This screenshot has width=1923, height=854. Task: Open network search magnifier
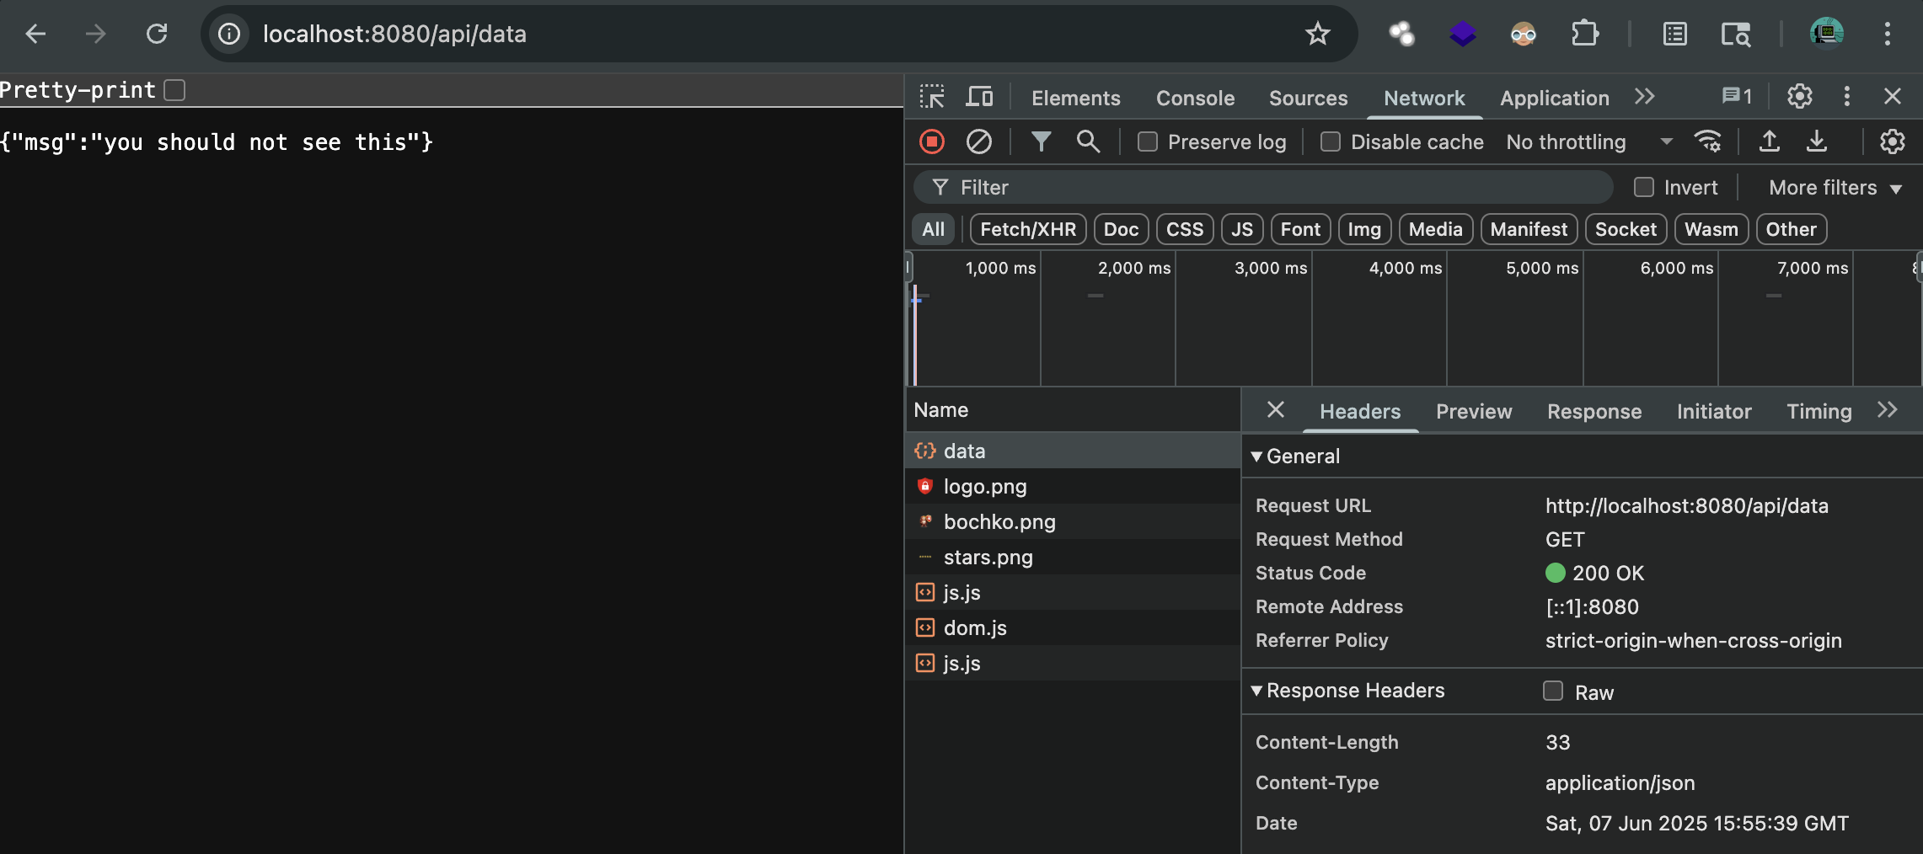pos(1088,141)
